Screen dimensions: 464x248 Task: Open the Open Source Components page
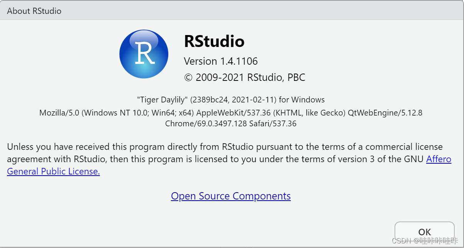click(x=231, y=196)
